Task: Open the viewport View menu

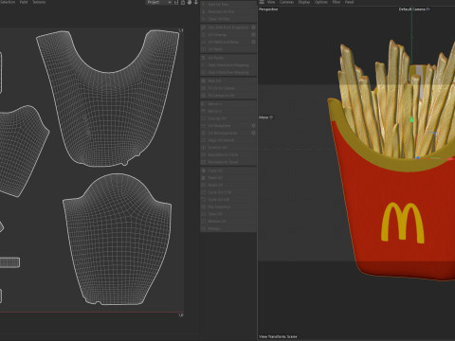Action: click(x=271, y=2)
